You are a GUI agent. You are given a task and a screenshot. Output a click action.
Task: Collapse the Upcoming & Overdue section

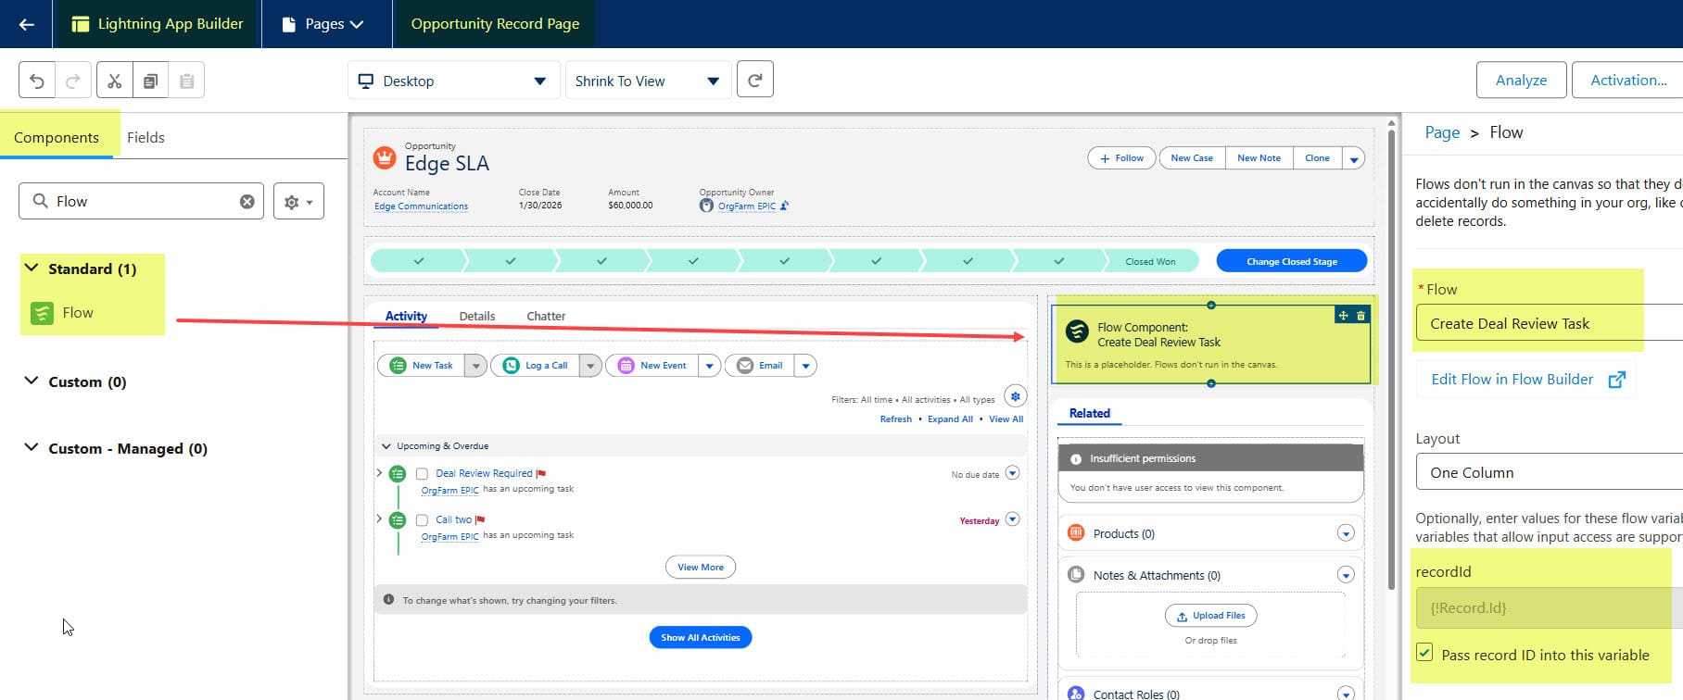(x=386, y=445)
